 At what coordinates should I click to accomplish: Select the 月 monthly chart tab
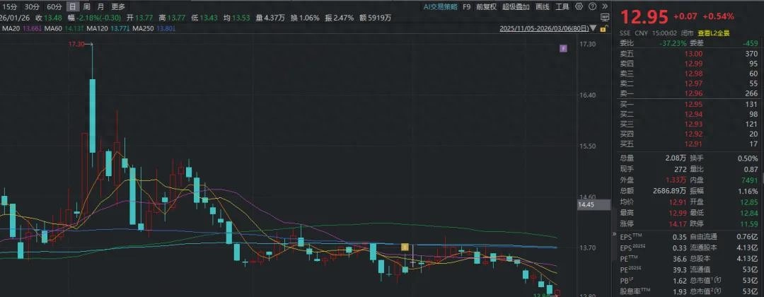click(100, 7)
